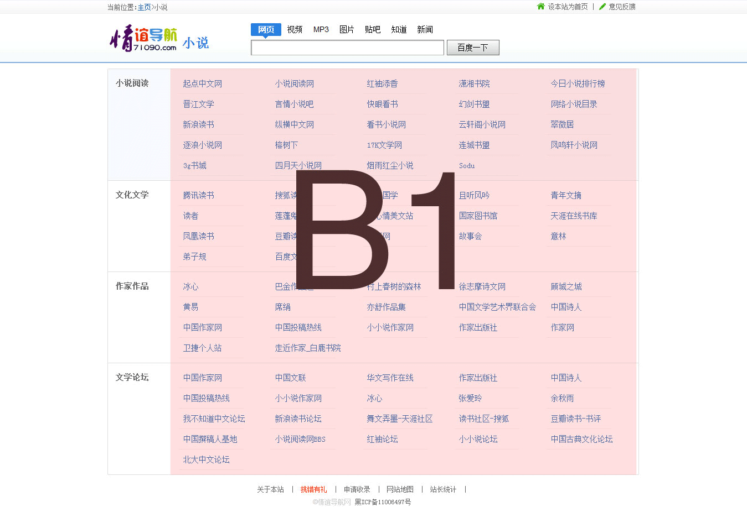The width and height of the screenshot is (747, 507).
Task: Click the red 挑错有礼 footer link
Action: coord(314,489)
